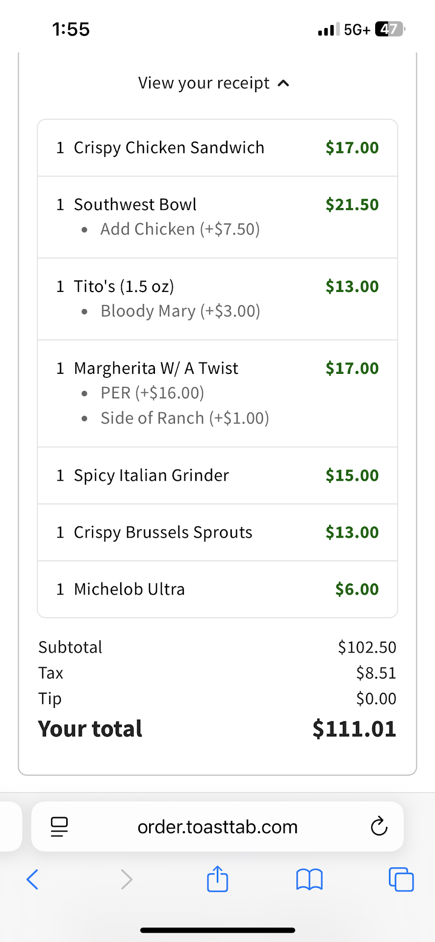435x942 pixels.
Task: Tap the Safari back arrow
Action: click(32, 879)
